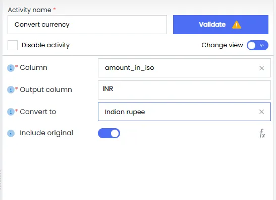The width and height of the screenshot is (276, 200).
Task: Clear the amount_in_iso column selection
Action: click(261, 68)
